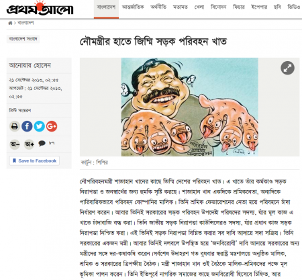This screenshot has width=302, height=280.
Task: Open comments via speech bubble icon
Action: tap(42, 143)
